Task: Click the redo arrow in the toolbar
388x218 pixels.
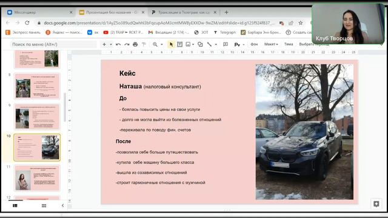Action: tap(127, 44)
